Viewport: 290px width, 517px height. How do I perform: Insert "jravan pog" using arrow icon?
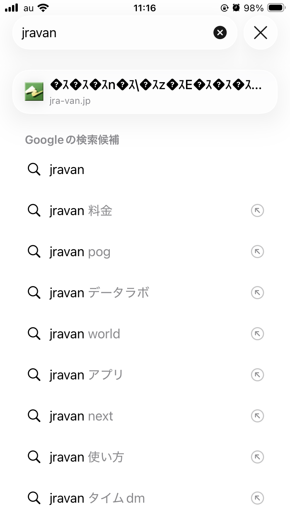[257, 252]
